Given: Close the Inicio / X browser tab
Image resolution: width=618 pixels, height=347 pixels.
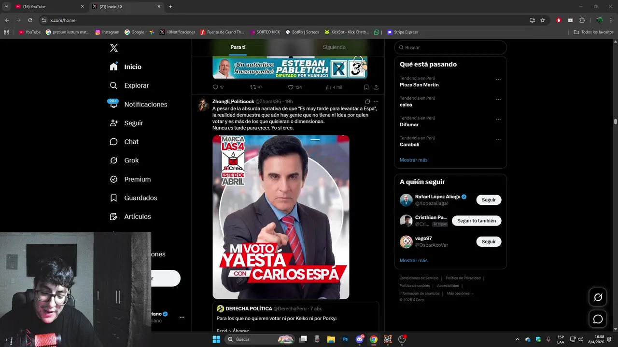Looking at the screenshot, I should coord(159,7).
